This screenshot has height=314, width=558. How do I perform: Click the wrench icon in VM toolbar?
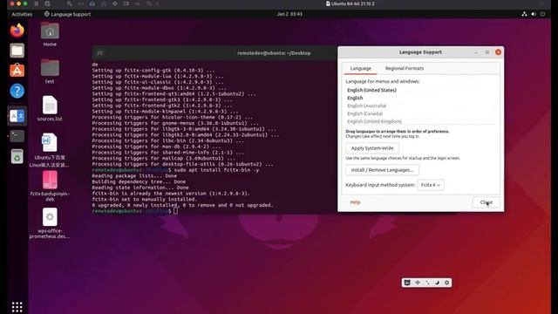(x=70, y=3)
